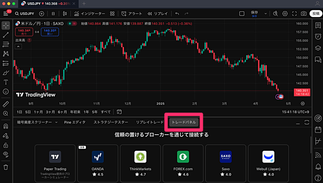
Task: Maximize the bottom panel
Action: pos(307,123)
